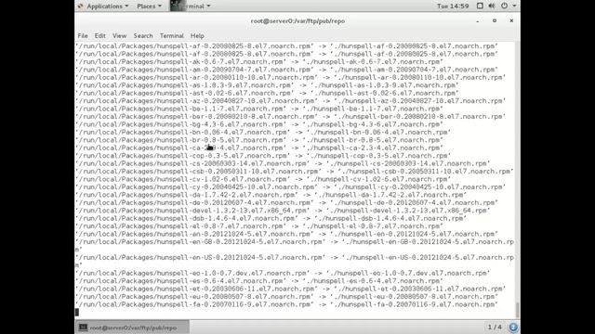Click the volume speaker icon

tap(492, 6)
